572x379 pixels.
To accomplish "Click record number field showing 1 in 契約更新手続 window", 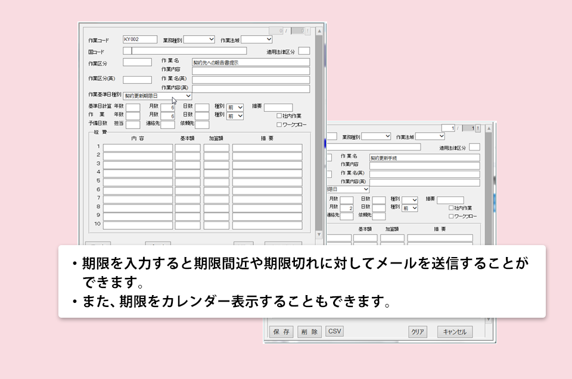I will [x=448, y=128].
